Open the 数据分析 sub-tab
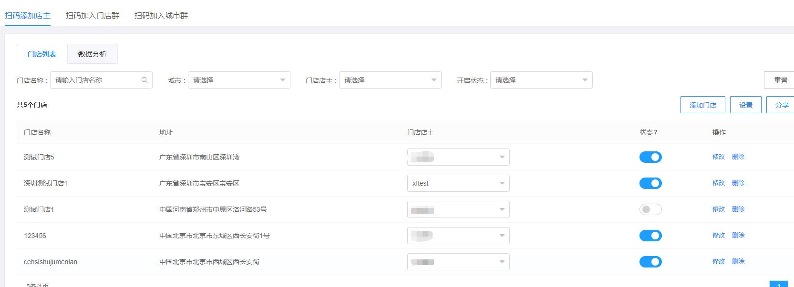Viewport: 794px width, 287px height. tap(93, 54)
